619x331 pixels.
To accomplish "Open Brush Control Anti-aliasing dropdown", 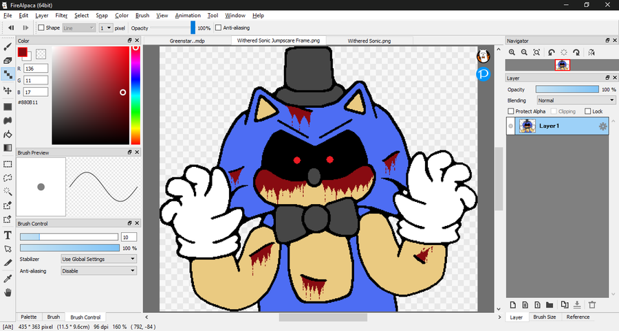I will [x=98, y=271].
